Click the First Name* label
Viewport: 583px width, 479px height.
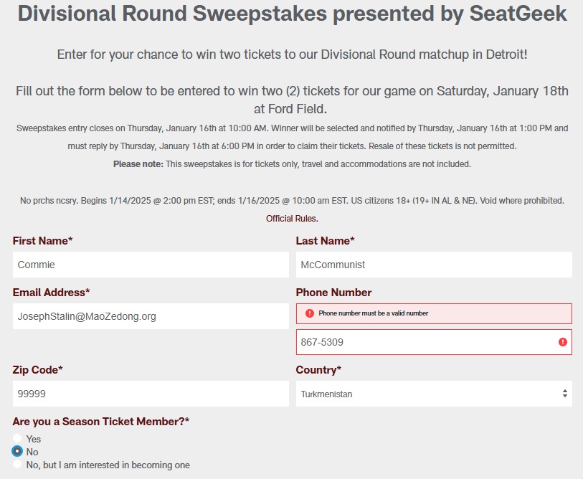tap(42, 241)
